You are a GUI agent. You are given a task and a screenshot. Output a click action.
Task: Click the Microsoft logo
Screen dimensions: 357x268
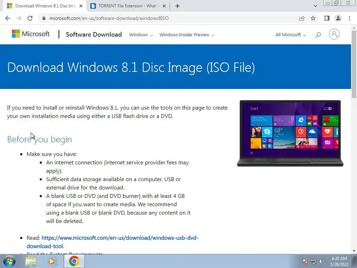31,34
